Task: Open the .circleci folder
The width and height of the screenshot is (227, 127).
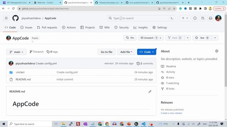Action: 20,72
